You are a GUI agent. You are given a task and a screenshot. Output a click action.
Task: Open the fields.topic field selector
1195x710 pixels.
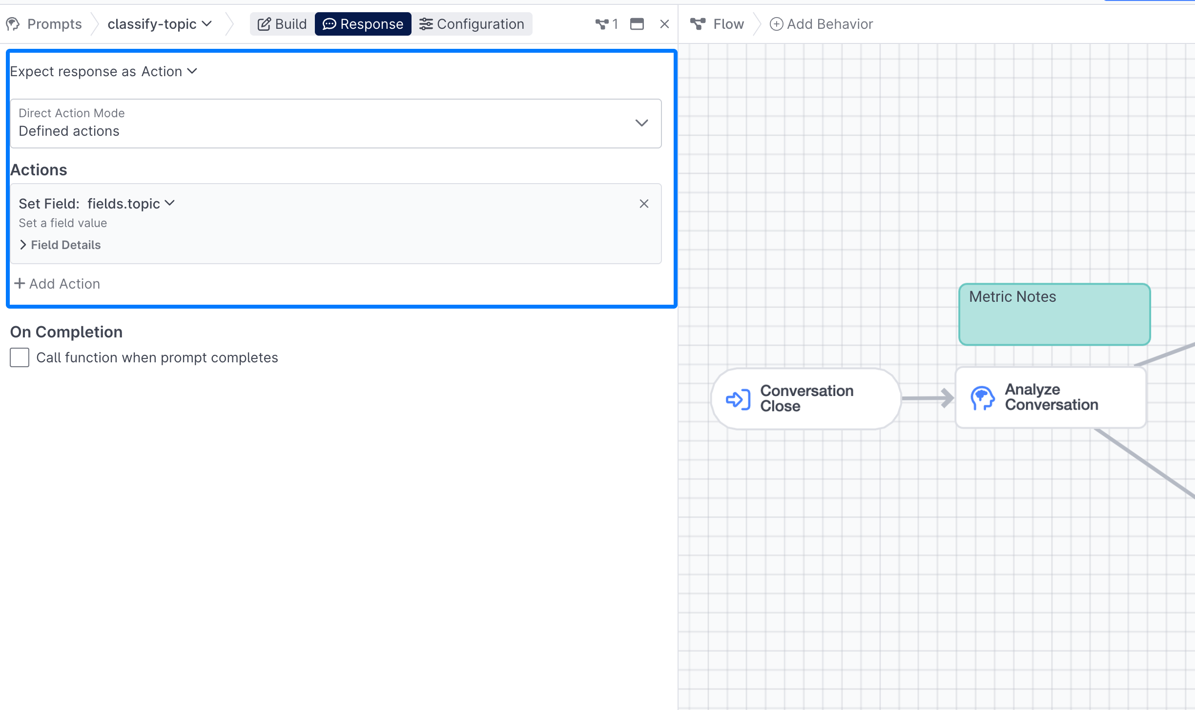coord(131,204)
